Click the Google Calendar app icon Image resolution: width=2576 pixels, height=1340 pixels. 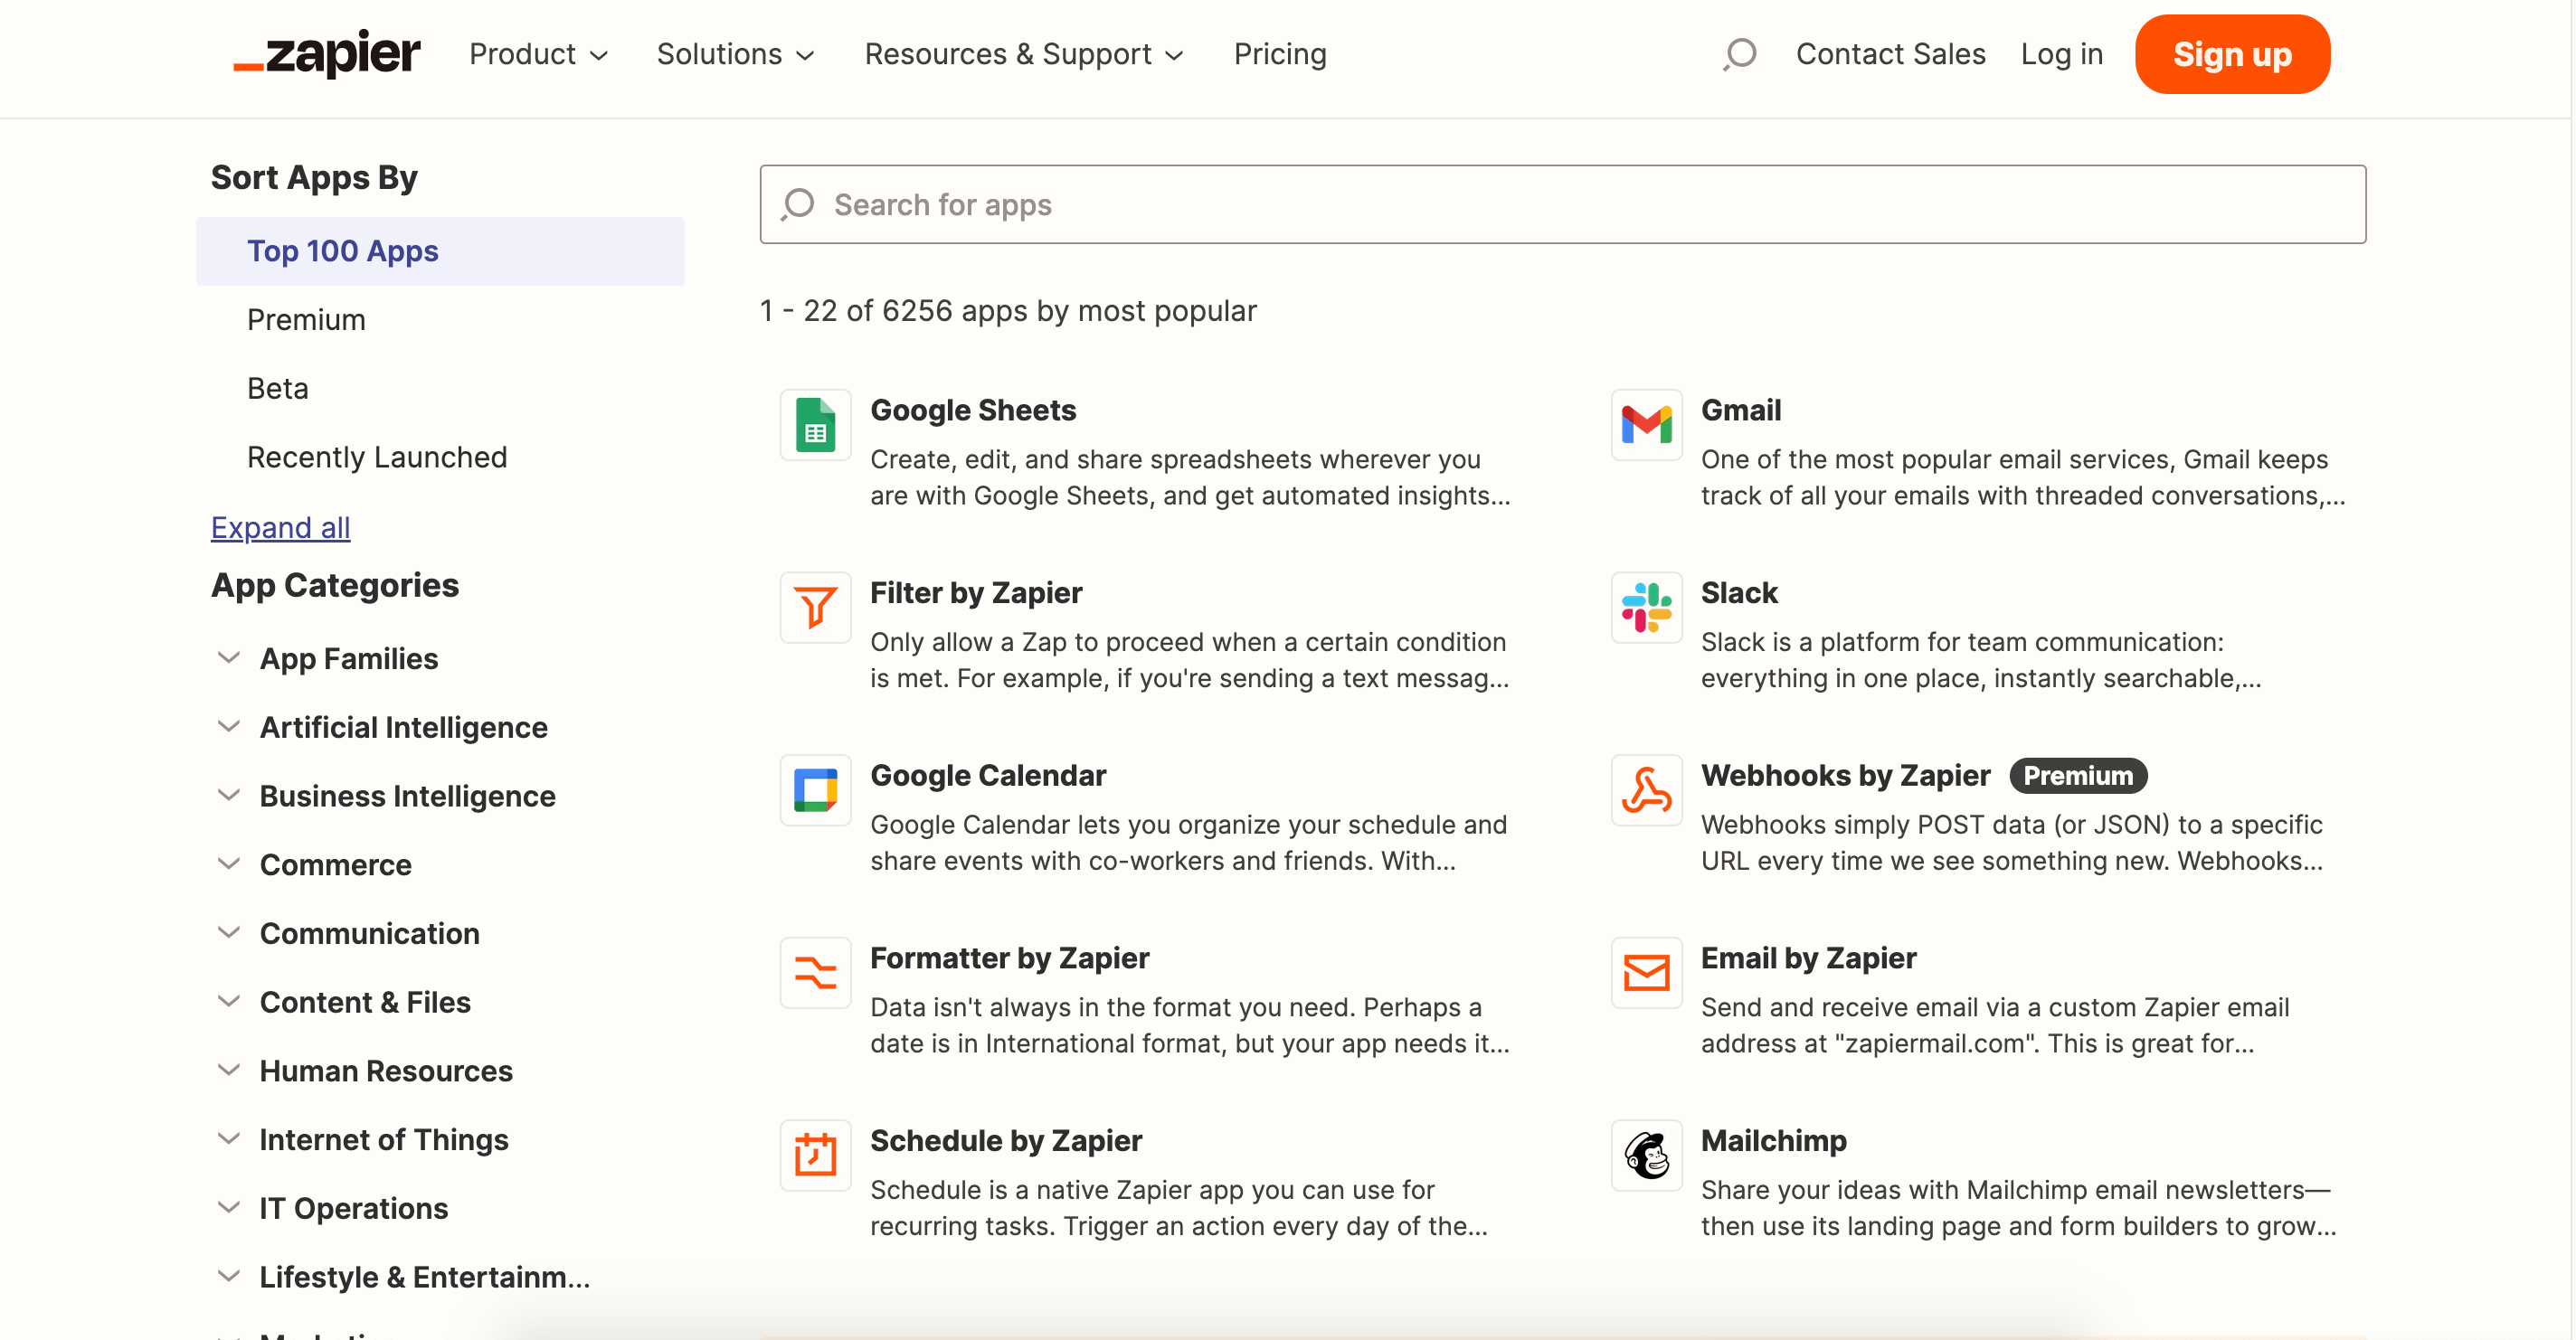815,790
